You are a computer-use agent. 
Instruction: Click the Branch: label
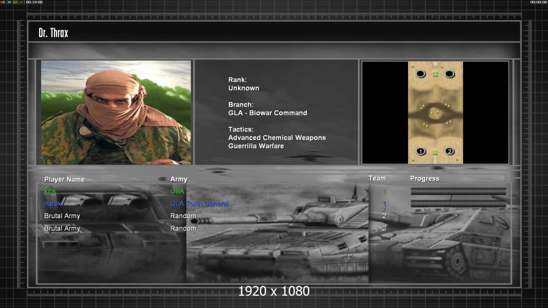(241, 105)
